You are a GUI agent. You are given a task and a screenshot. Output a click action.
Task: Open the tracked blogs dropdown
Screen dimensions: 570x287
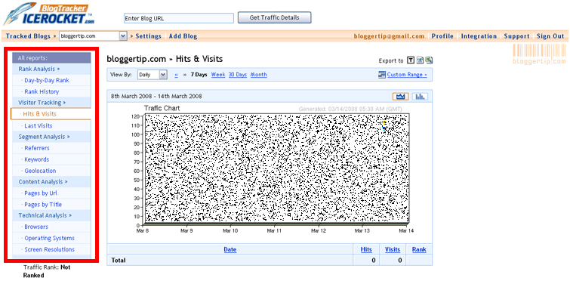tap(93, 36)
